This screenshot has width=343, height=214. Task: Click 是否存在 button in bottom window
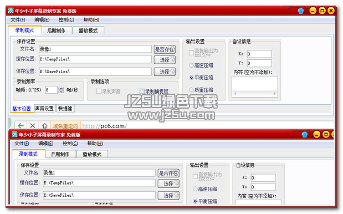pos(168,173)
